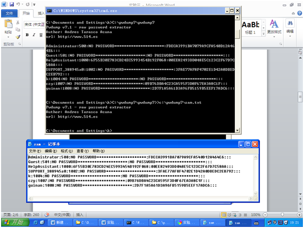Open the 更改样式 change styles dropdown
The width and height of the screenshot is (304, 228).
pos(274,28)
